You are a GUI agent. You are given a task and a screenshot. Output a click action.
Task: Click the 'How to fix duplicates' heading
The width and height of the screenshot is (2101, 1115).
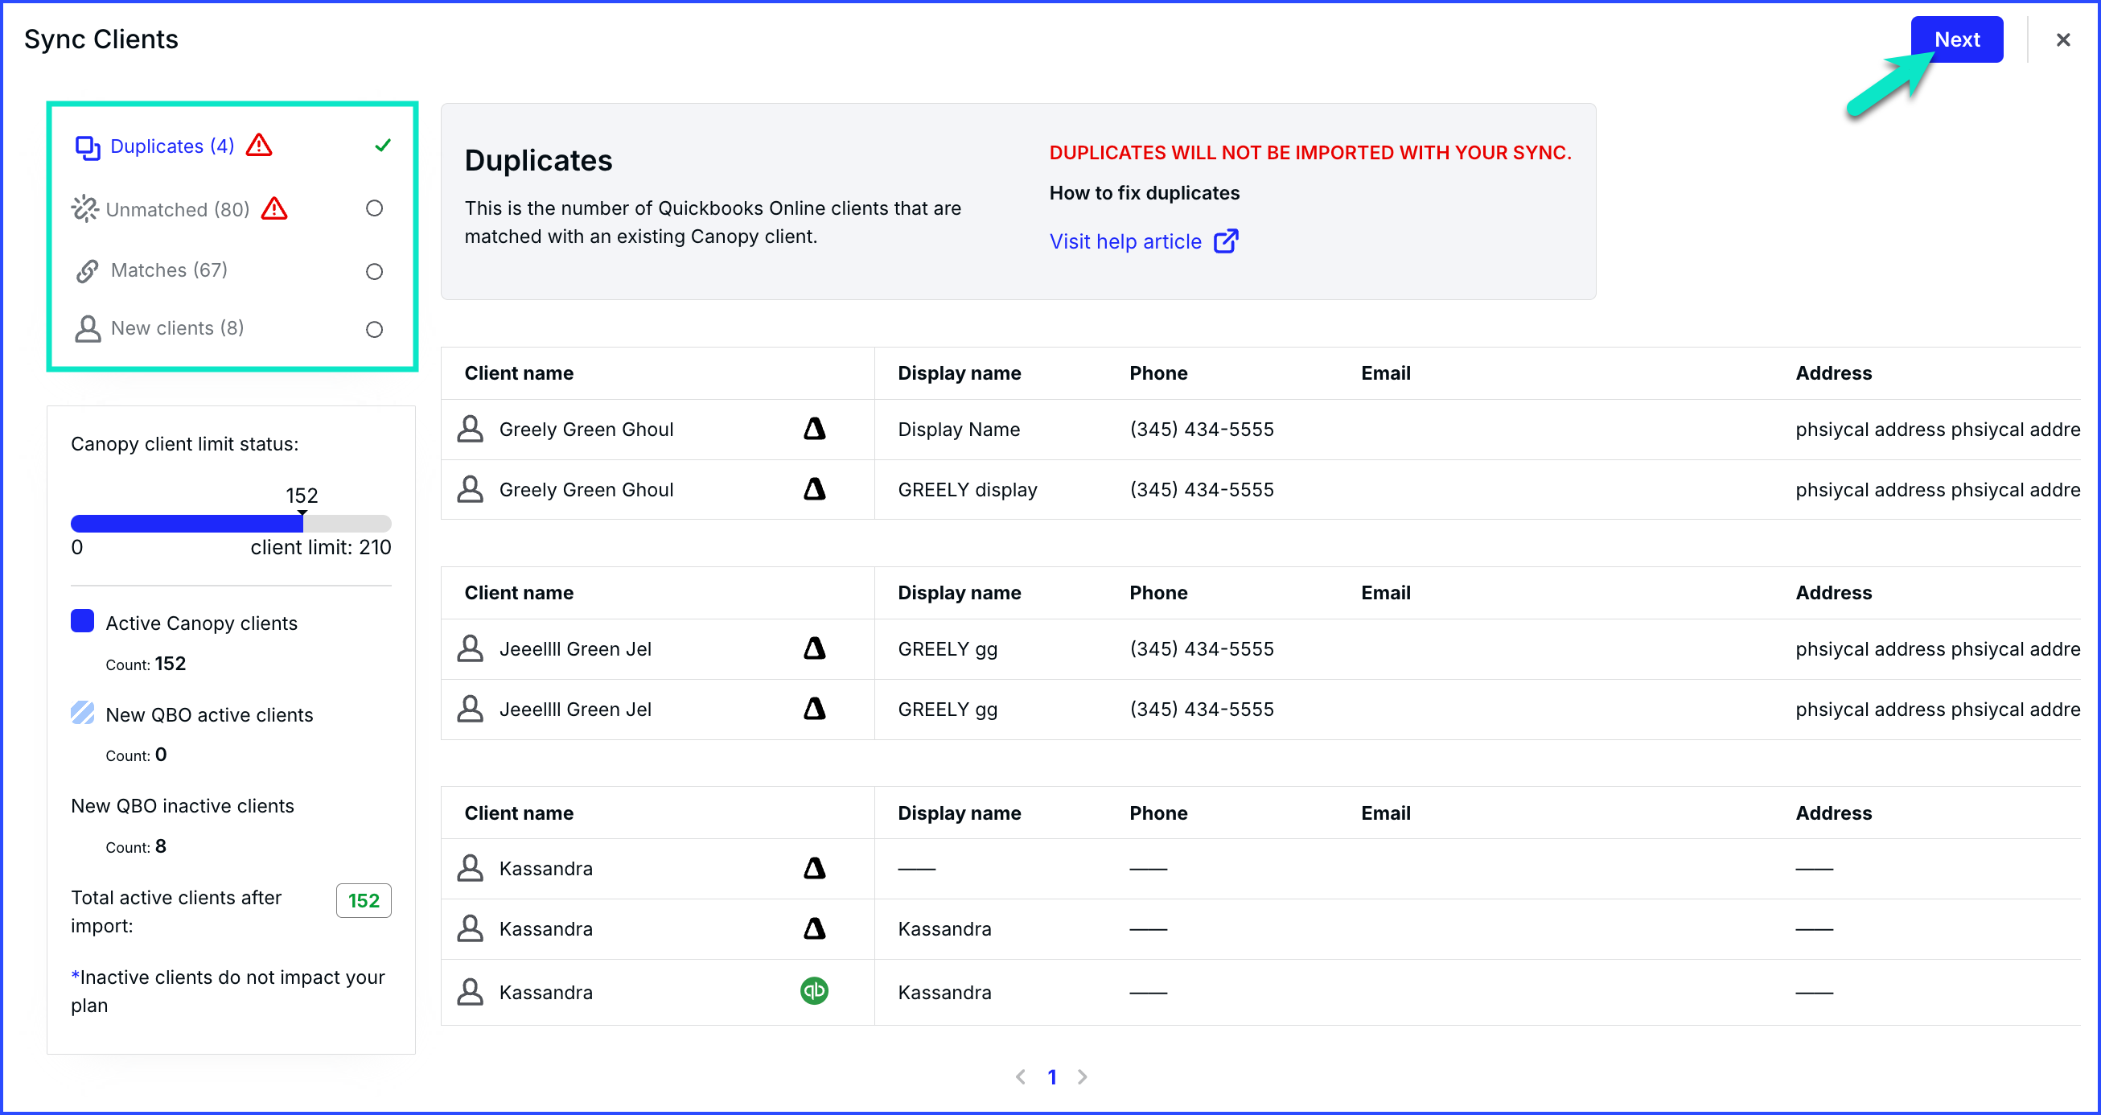1145,193
